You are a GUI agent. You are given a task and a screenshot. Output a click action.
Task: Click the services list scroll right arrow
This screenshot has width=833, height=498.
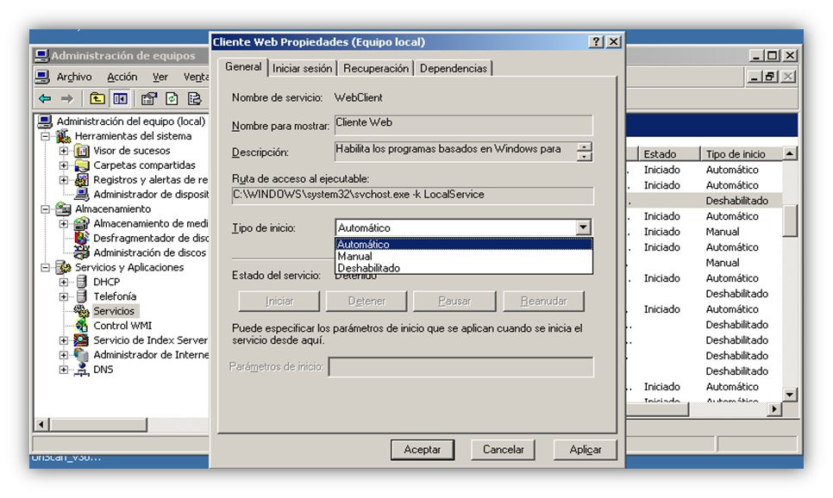click(774, 408)
